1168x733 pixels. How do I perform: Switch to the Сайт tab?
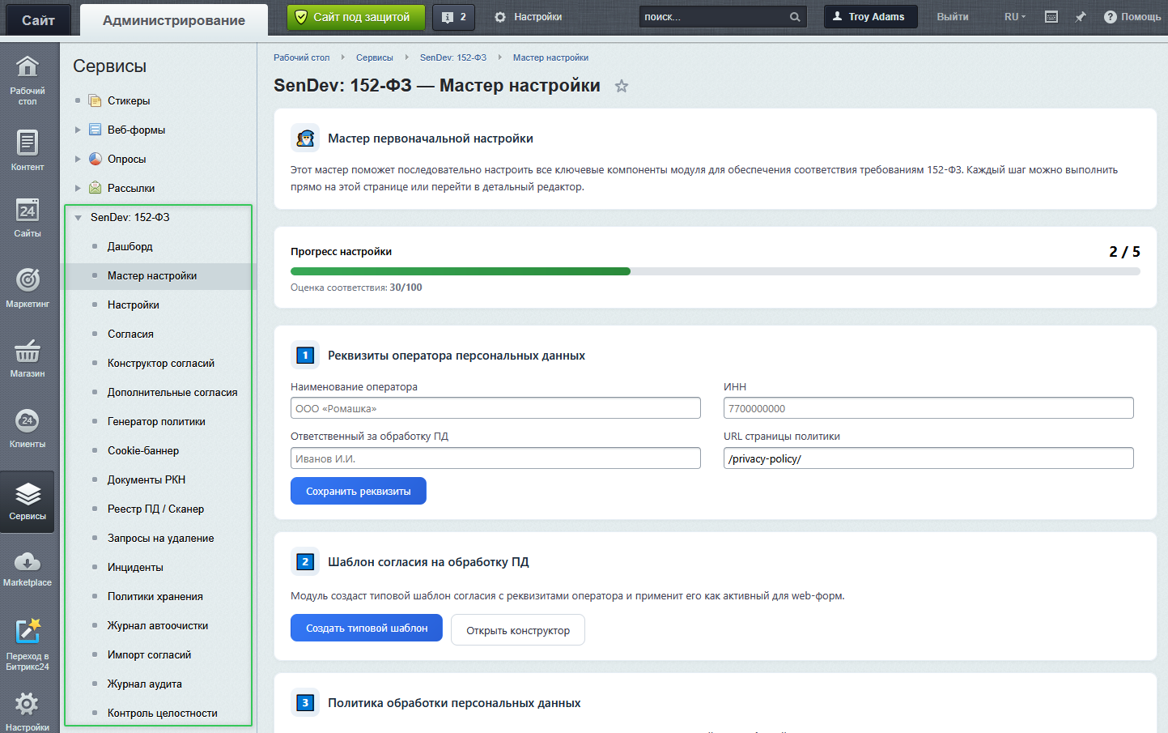coord(38,20)
